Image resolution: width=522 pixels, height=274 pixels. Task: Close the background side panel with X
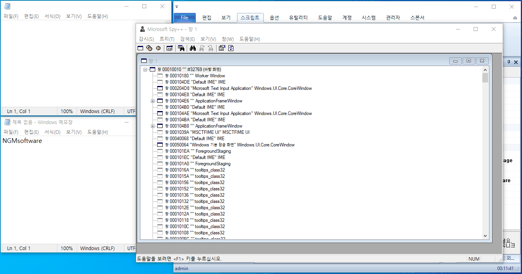point(516,62)
